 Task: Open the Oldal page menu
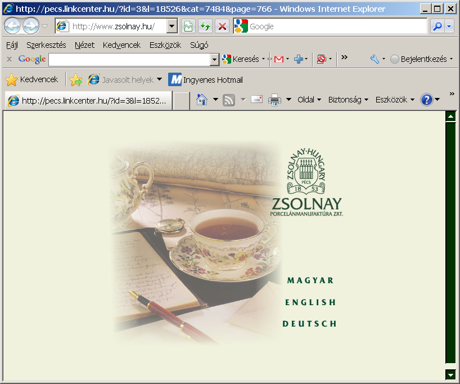pyautogui.click(x=309, y=100)
